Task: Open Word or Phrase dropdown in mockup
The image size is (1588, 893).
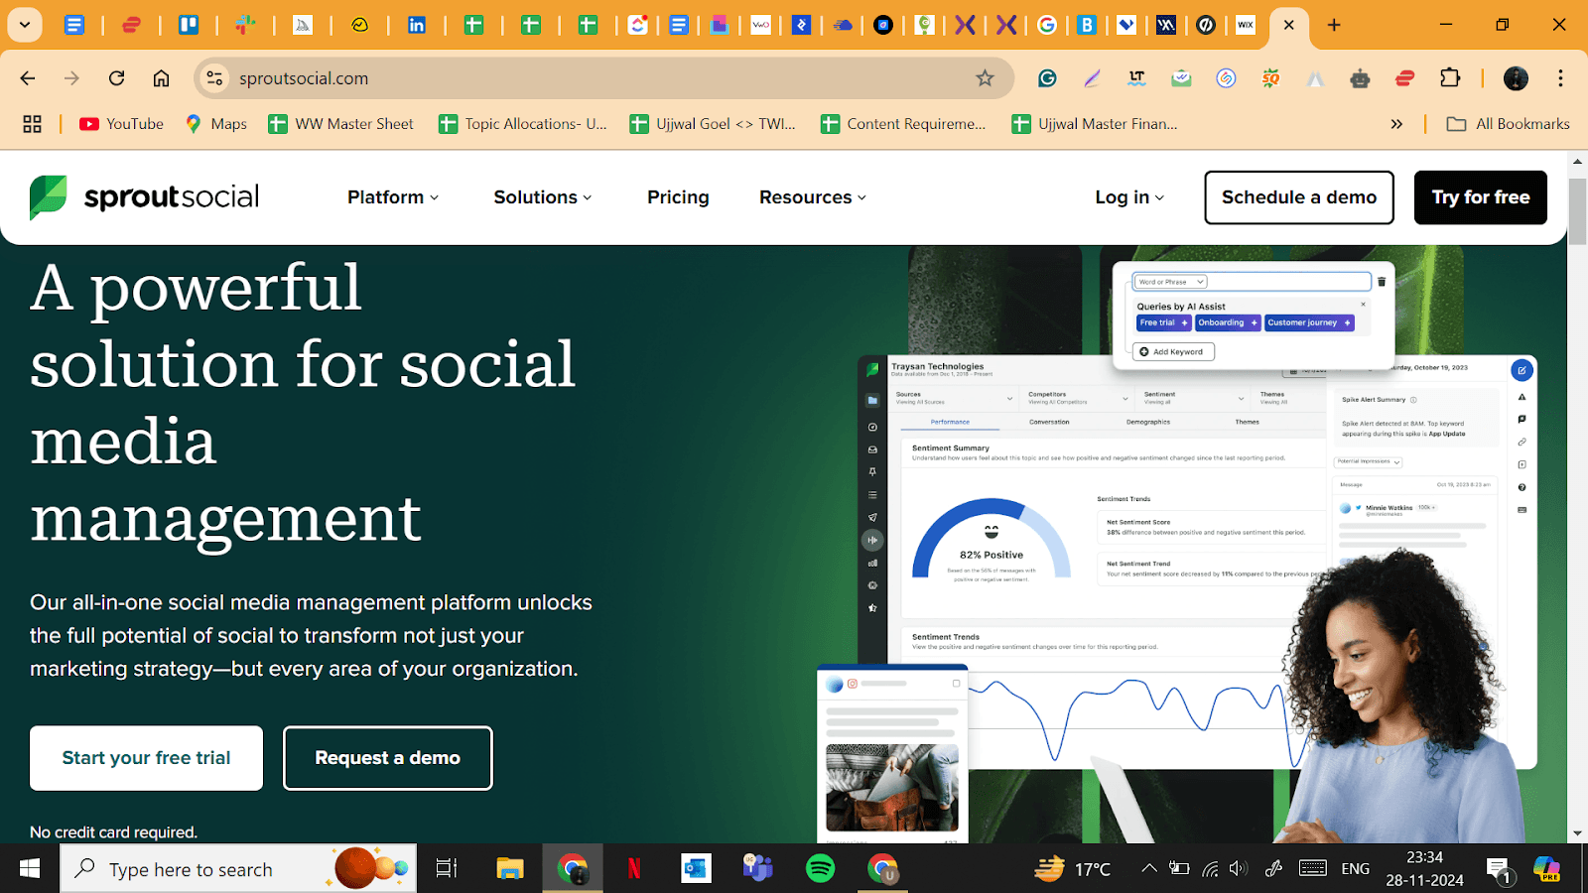Action: pos(1171,282)
